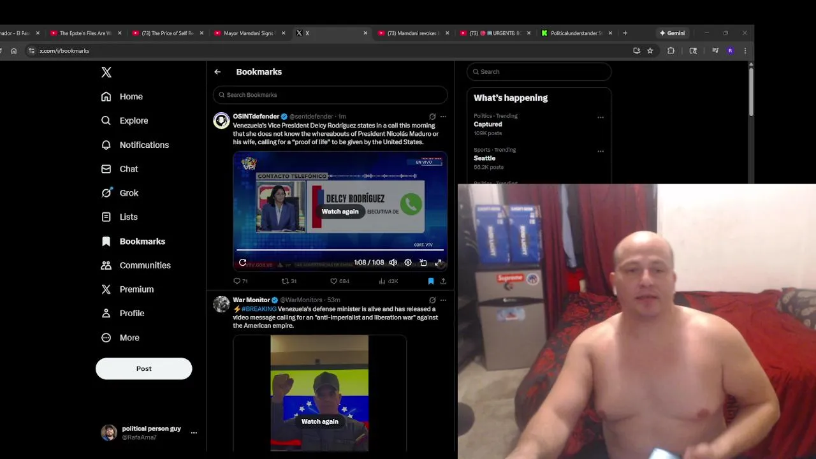
Task: Open Premium in the sidebar
Action: (x=127, y=289)
